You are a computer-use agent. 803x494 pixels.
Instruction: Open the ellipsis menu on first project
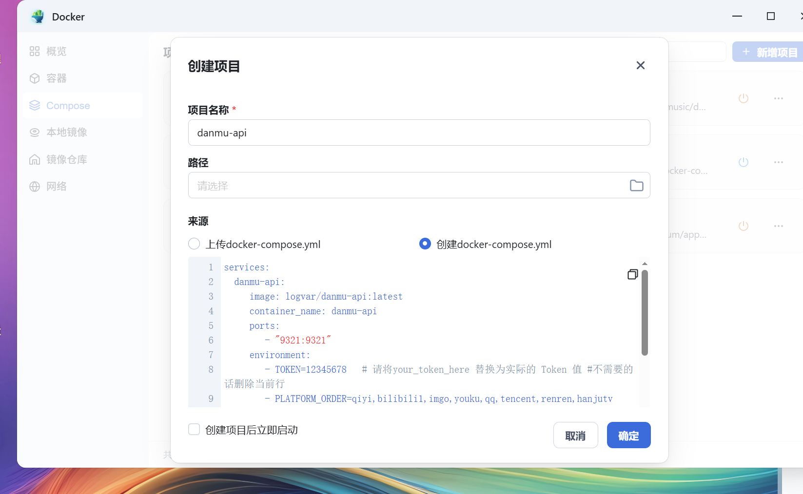[x=778, y=98]
